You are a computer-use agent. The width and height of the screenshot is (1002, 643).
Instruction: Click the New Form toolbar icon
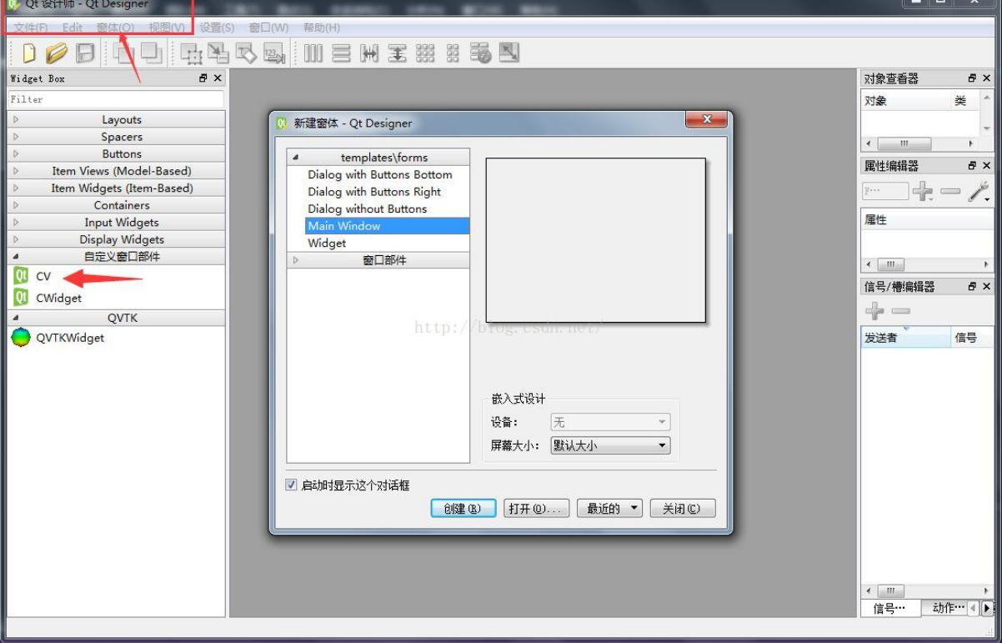(x=29, y=53)
